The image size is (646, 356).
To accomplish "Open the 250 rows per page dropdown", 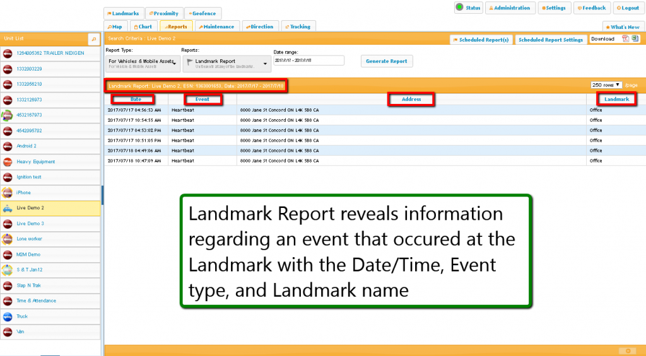I will coord(606,85).
